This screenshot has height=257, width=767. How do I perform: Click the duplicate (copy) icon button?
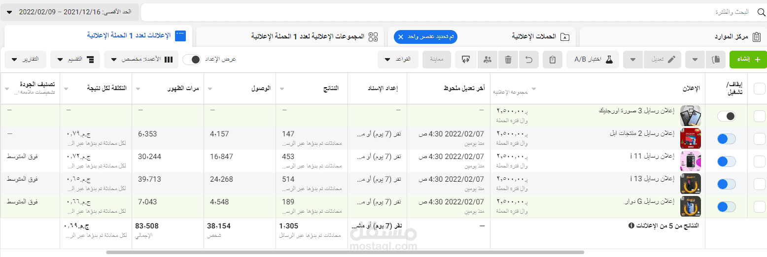716,60
